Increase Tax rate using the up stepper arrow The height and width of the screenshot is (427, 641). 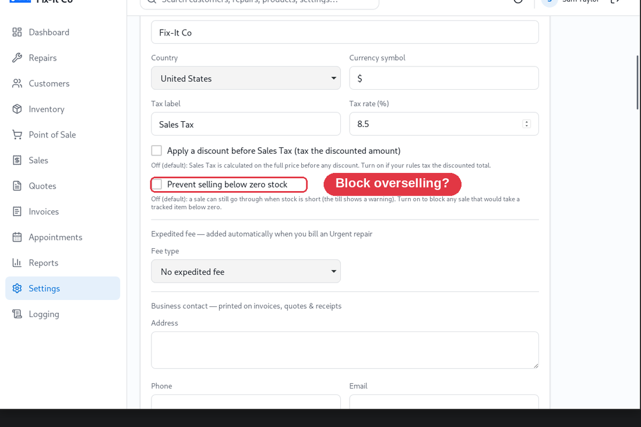(527, 122)
